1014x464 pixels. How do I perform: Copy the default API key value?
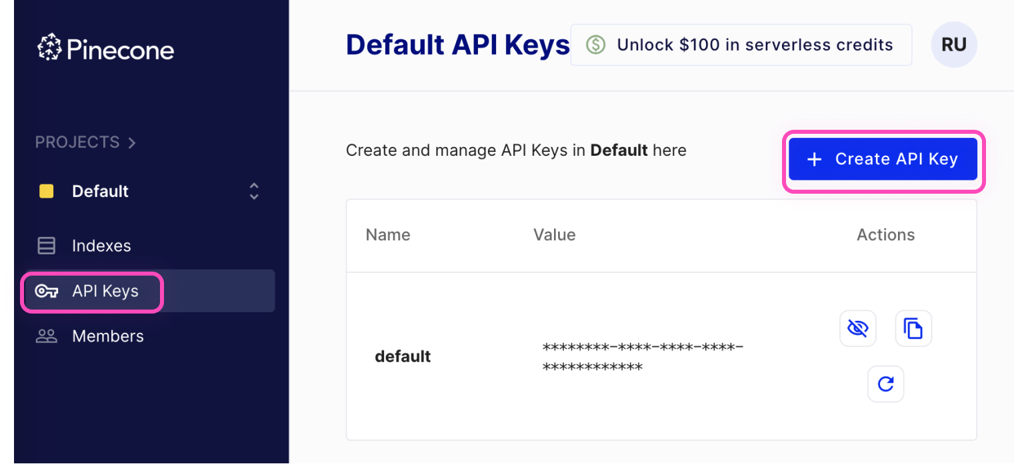(913, 328)
